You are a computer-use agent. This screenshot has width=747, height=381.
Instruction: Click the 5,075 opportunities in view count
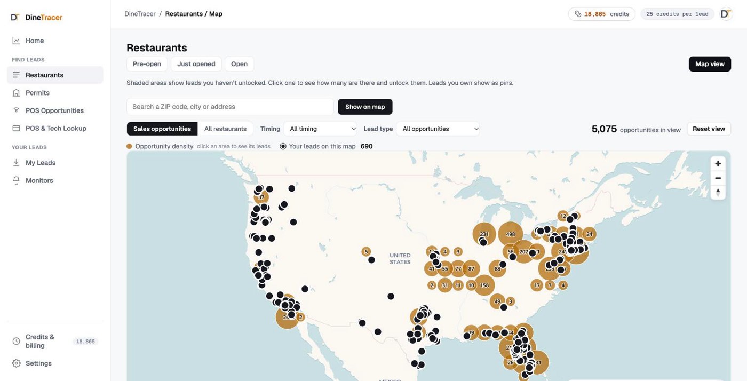(x=636, y=129)
